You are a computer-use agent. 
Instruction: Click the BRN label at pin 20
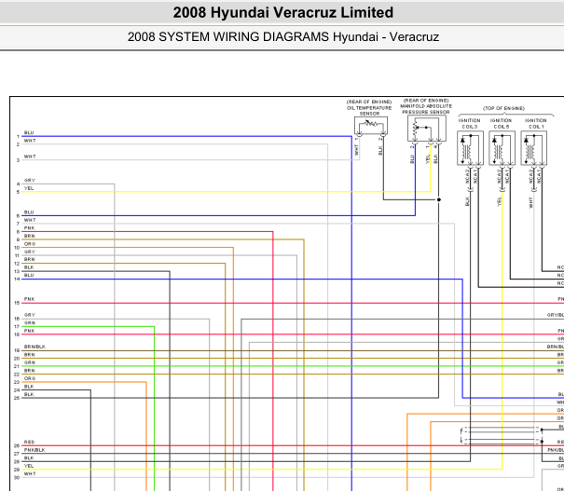30,354
